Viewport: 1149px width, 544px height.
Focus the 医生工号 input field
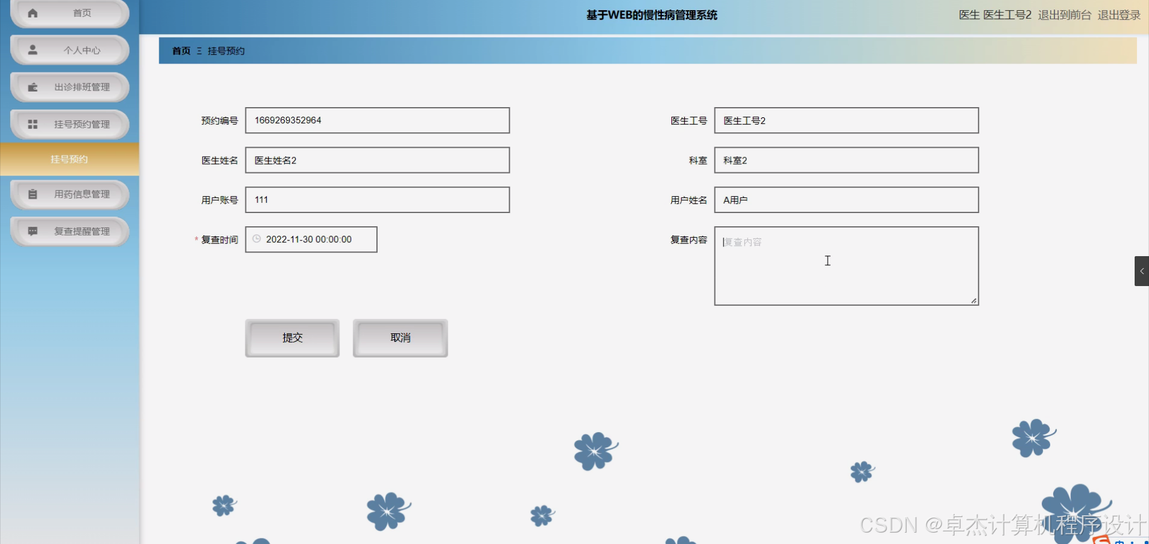(x=846, y=120)
